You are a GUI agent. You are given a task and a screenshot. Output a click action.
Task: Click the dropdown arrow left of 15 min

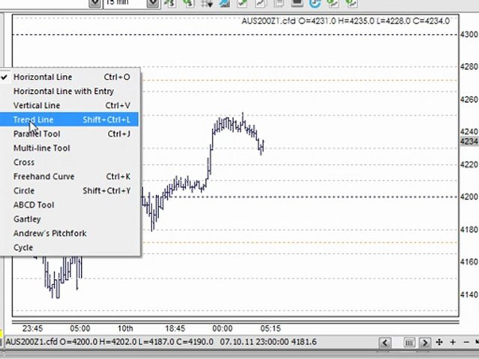(x=95, y=3)
